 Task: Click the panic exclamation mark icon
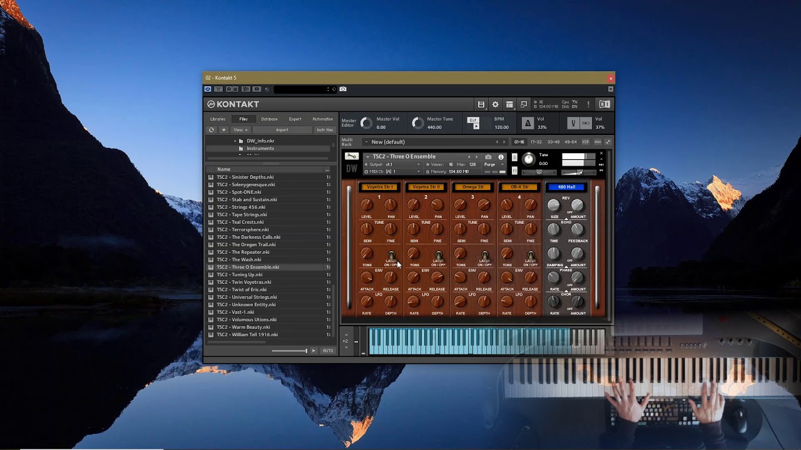[x=588, y=104]
